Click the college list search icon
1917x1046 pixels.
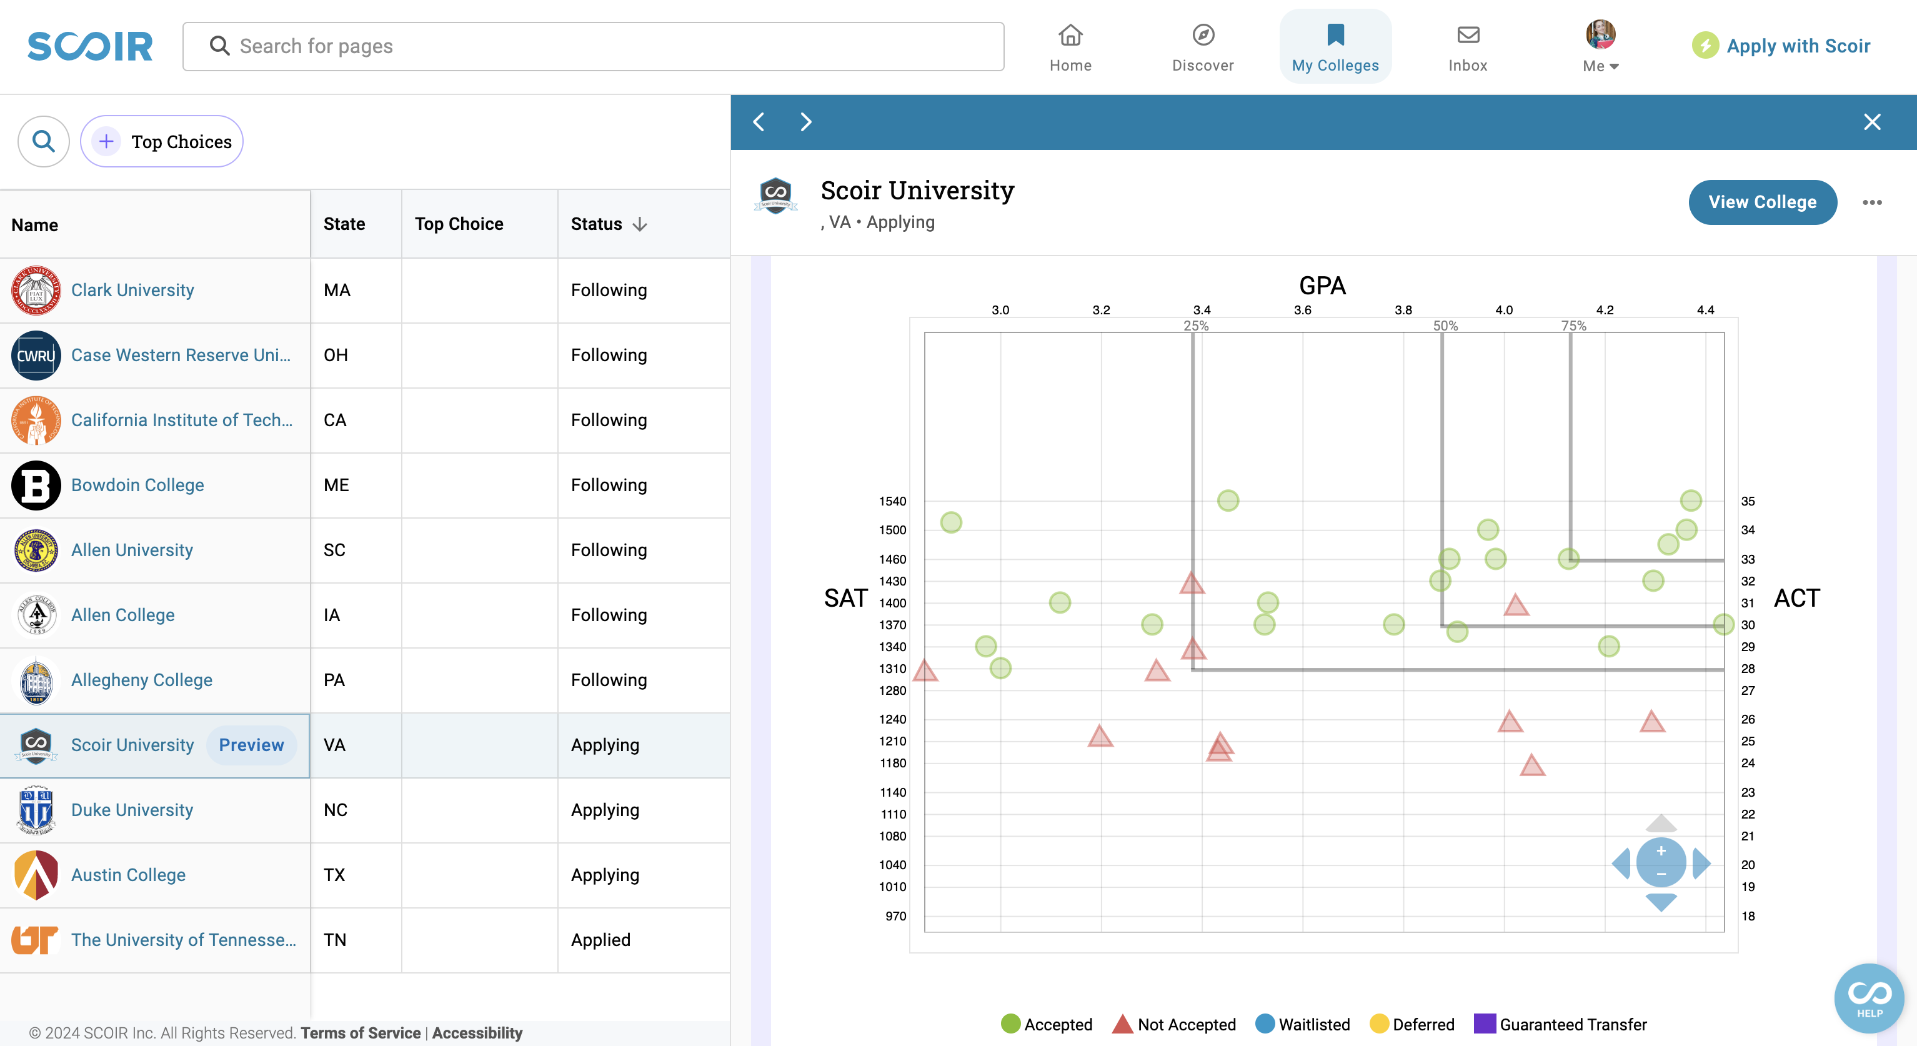(x=44, y=141)
